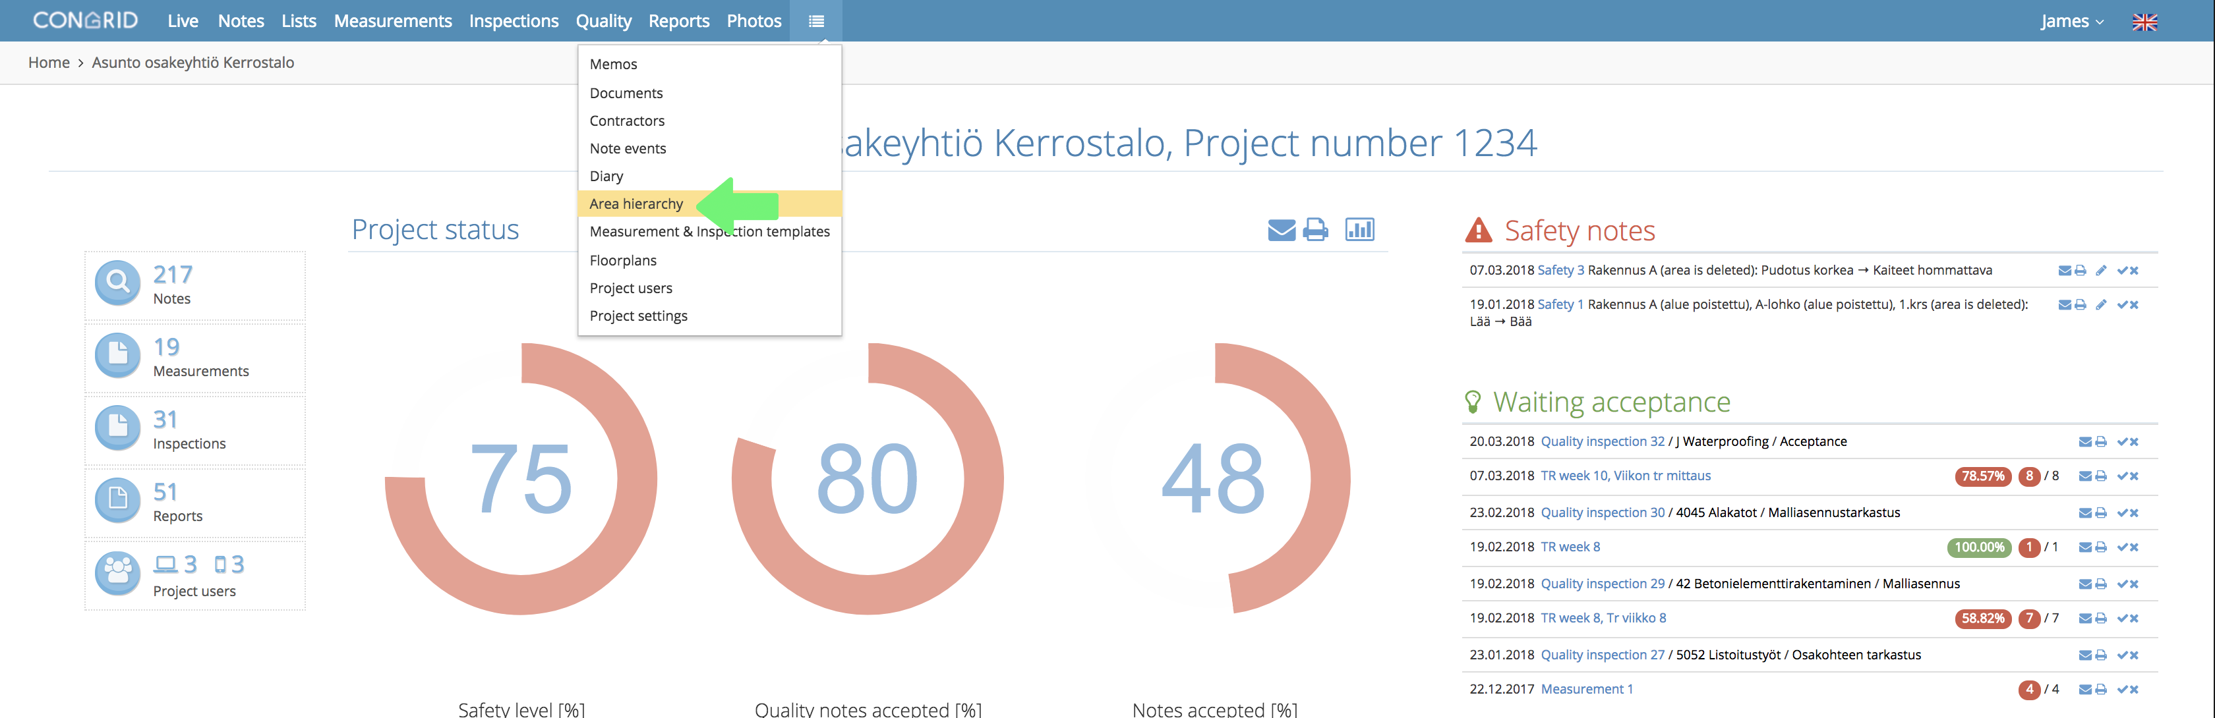The image size is (2215, 718).
Task: Email the Safety 1 note
Action: (2065, 305)
